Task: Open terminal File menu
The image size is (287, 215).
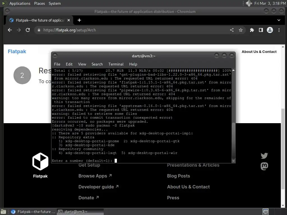Action: pos(57,64)
